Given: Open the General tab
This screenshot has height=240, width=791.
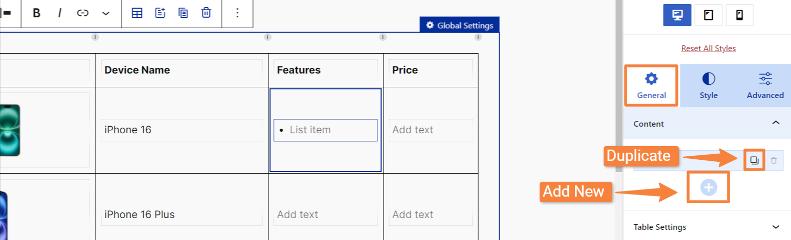Looking at the screenshot, I should point(651,85).
